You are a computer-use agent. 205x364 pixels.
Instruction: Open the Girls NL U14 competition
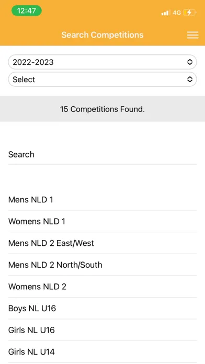click(x=102, y=352)
